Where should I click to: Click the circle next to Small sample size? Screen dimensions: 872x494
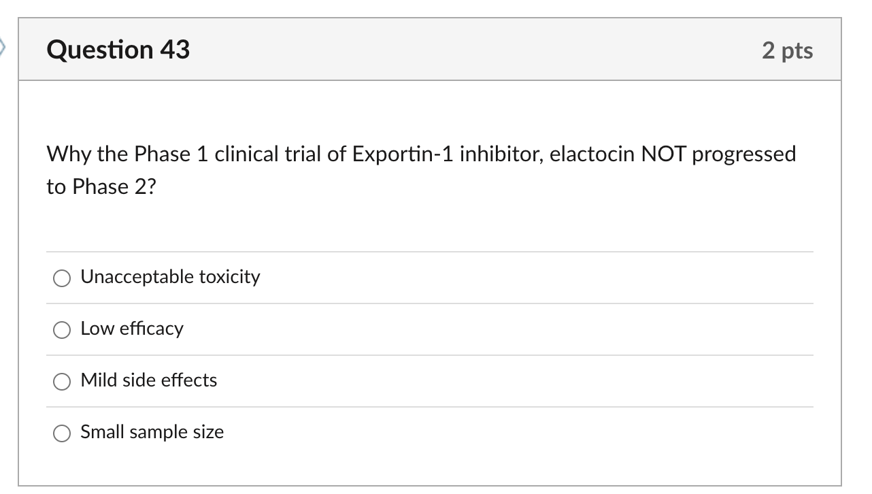coord(62,433)
